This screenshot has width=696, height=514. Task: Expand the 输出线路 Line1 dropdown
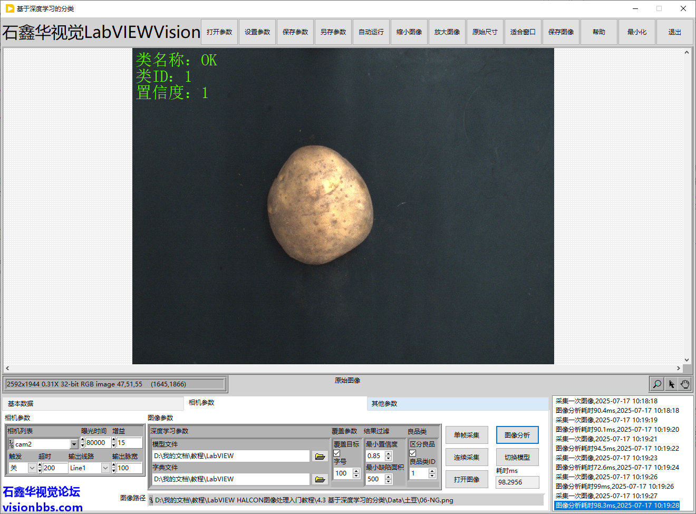tap(105, 468)
